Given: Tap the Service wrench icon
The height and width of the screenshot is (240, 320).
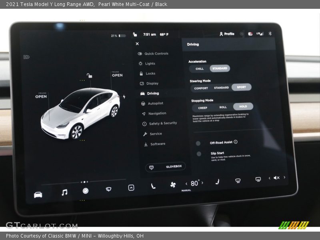Looking at the screenshot, I should click(145, 134).
